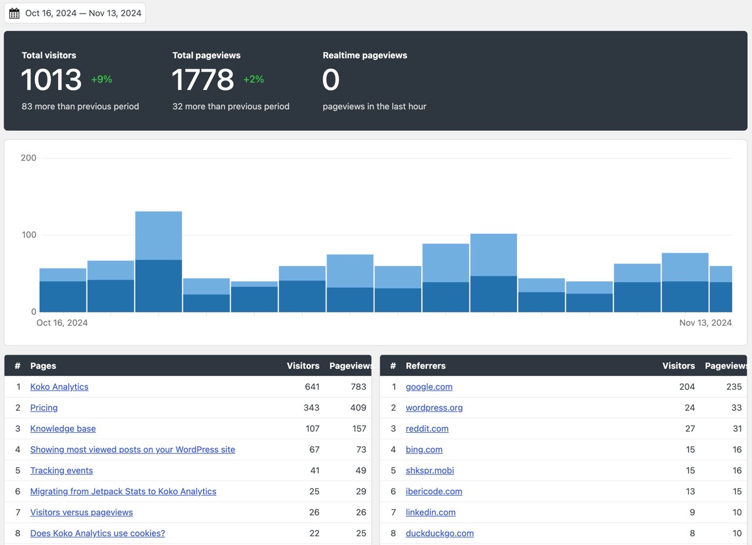Click the Oct 16, 2024 x-axis label
Image resolution: width=752 pixels, height=545 pixels.
(x=62, y=322)
